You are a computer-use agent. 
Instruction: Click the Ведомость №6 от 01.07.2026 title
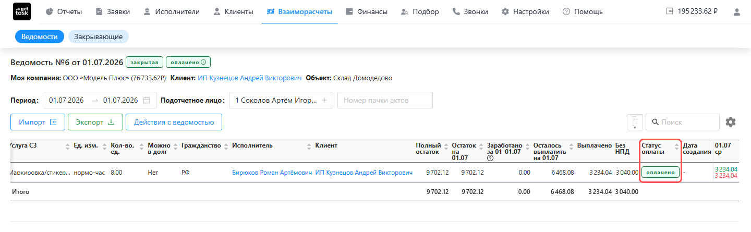pyautogui.click(x=67, y=63)
